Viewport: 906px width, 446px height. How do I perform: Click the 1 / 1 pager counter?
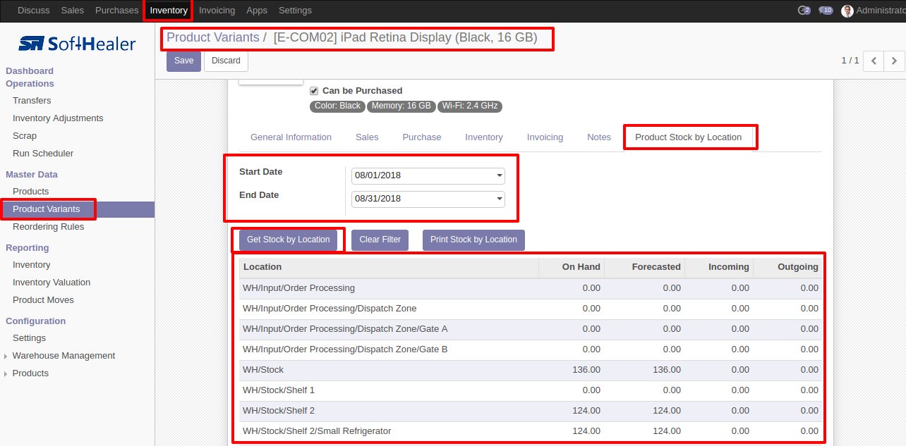850,61
